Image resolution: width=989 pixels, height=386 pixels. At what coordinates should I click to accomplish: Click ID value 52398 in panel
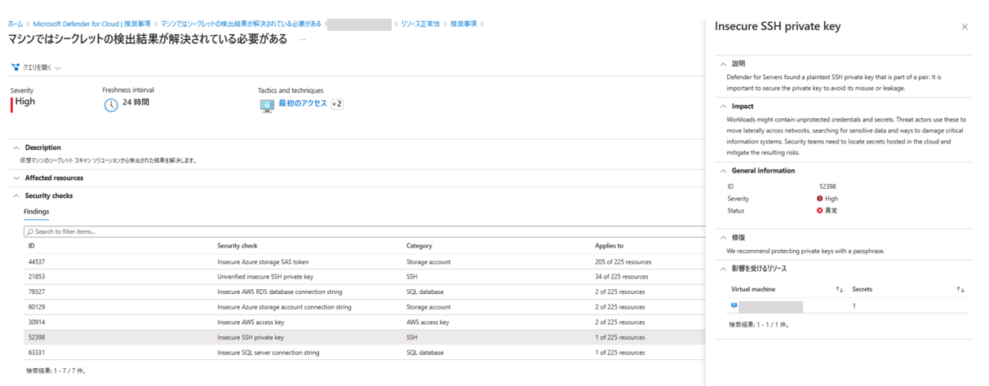pyautogui.click(x=827, y=186)
